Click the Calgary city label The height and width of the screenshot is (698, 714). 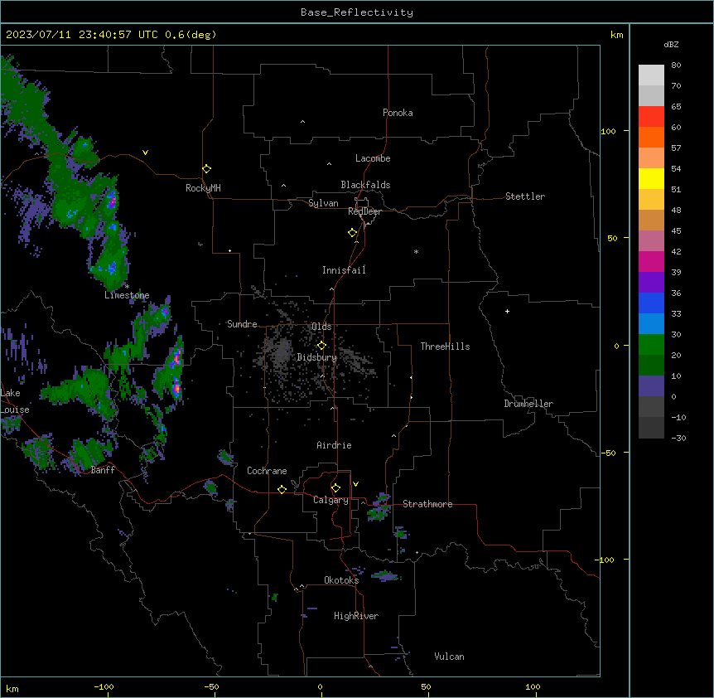tap(330, 500)
